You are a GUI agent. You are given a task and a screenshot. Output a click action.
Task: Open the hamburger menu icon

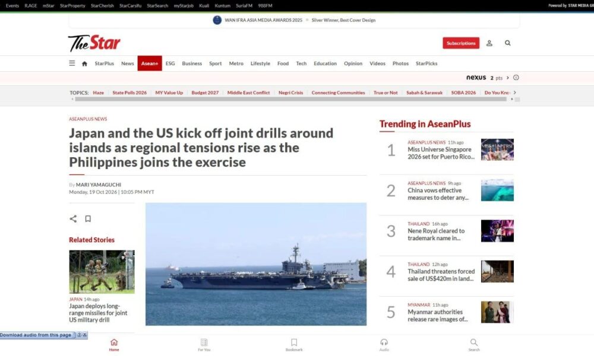(72, 63)
